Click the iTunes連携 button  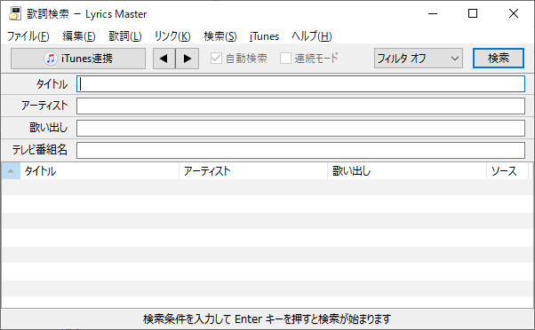(78, 59)
